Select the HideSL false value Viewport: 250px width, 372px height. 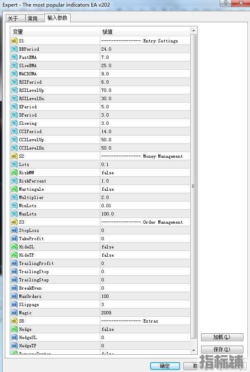[108, 247]
